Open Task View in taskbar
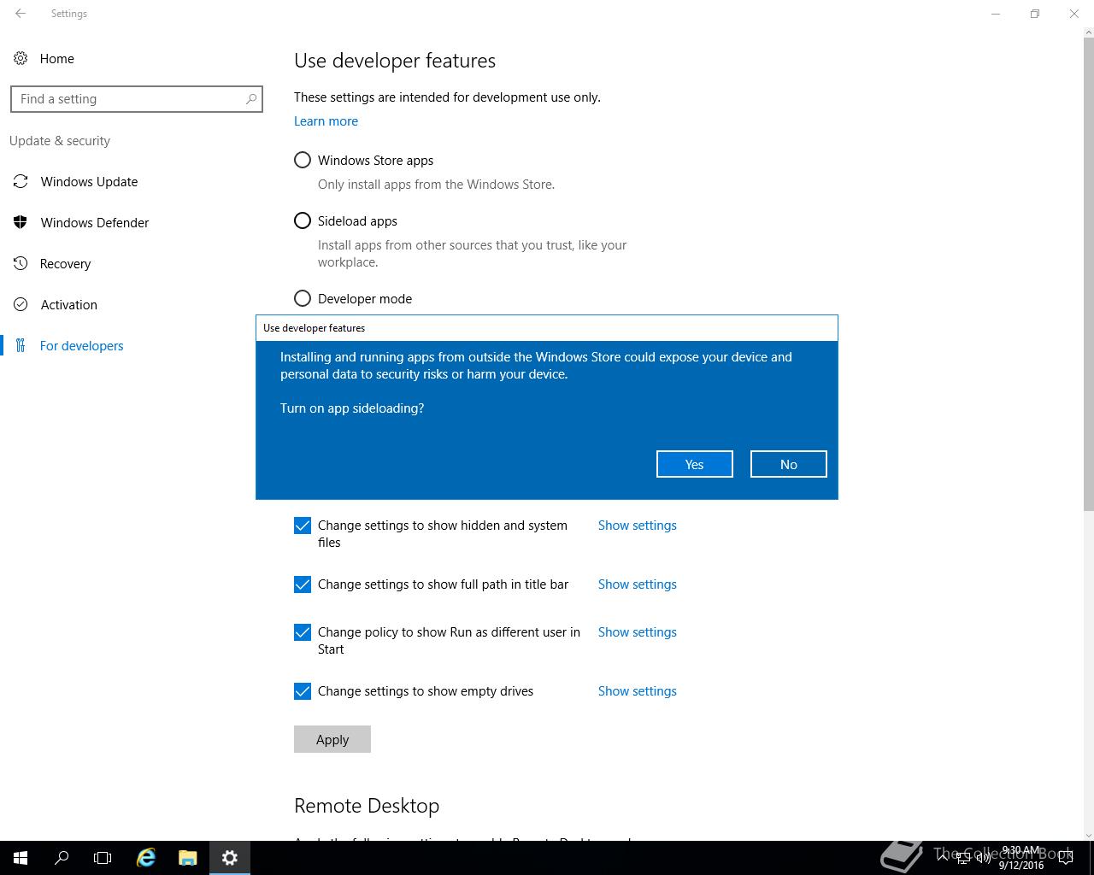Screen dimensions: 1094x875 point(103,858)
